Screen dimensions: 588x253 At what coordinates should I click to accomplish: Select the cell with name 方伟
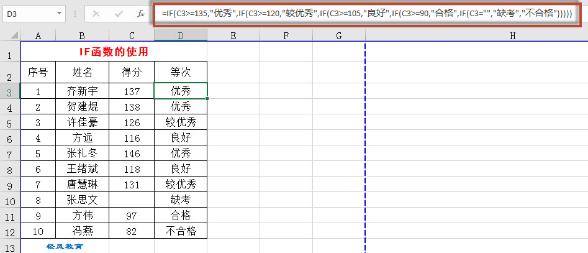[x=82, y=216]
